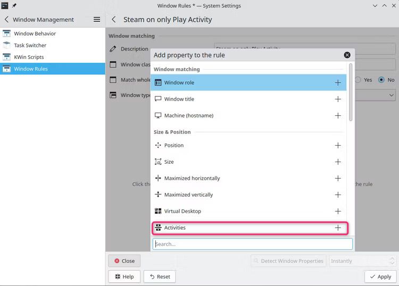This screenshot has height=286, width=399.
Task: Click the property list scrollbar
Action: [351, 92]
